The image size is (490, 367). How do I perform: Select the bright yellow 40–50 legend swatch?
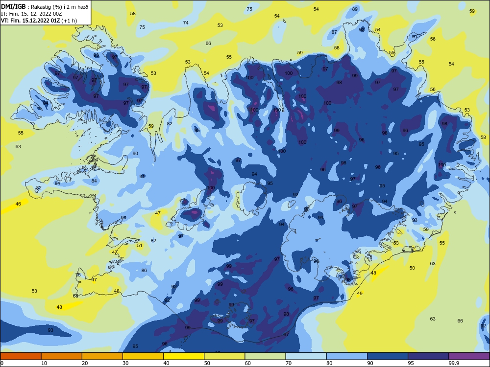click(184, 356)
